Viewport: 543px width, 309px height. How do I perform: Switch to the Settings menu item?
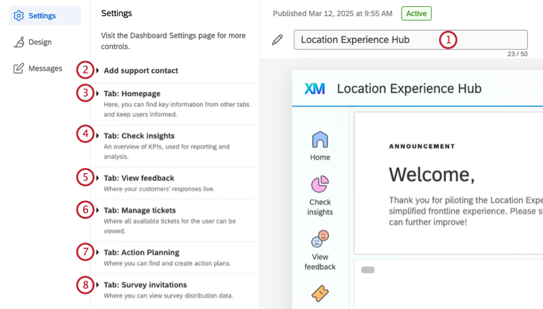click(x=45, y=15)
